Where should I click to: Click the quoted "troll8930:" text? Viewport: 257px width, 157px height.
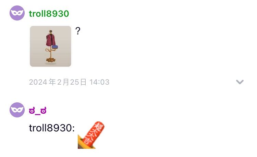coord(52,128)
